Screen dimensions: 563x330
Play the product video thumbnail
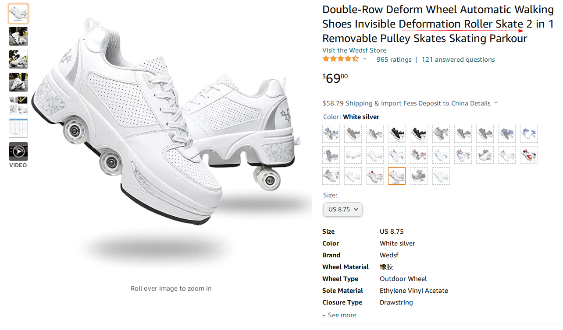pos(18,151)
